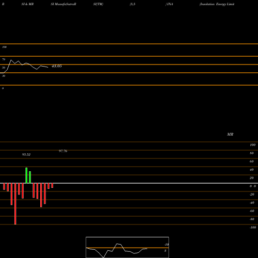
Task: Click the 70 level label on RSI chart
Action: pos(4,59)
